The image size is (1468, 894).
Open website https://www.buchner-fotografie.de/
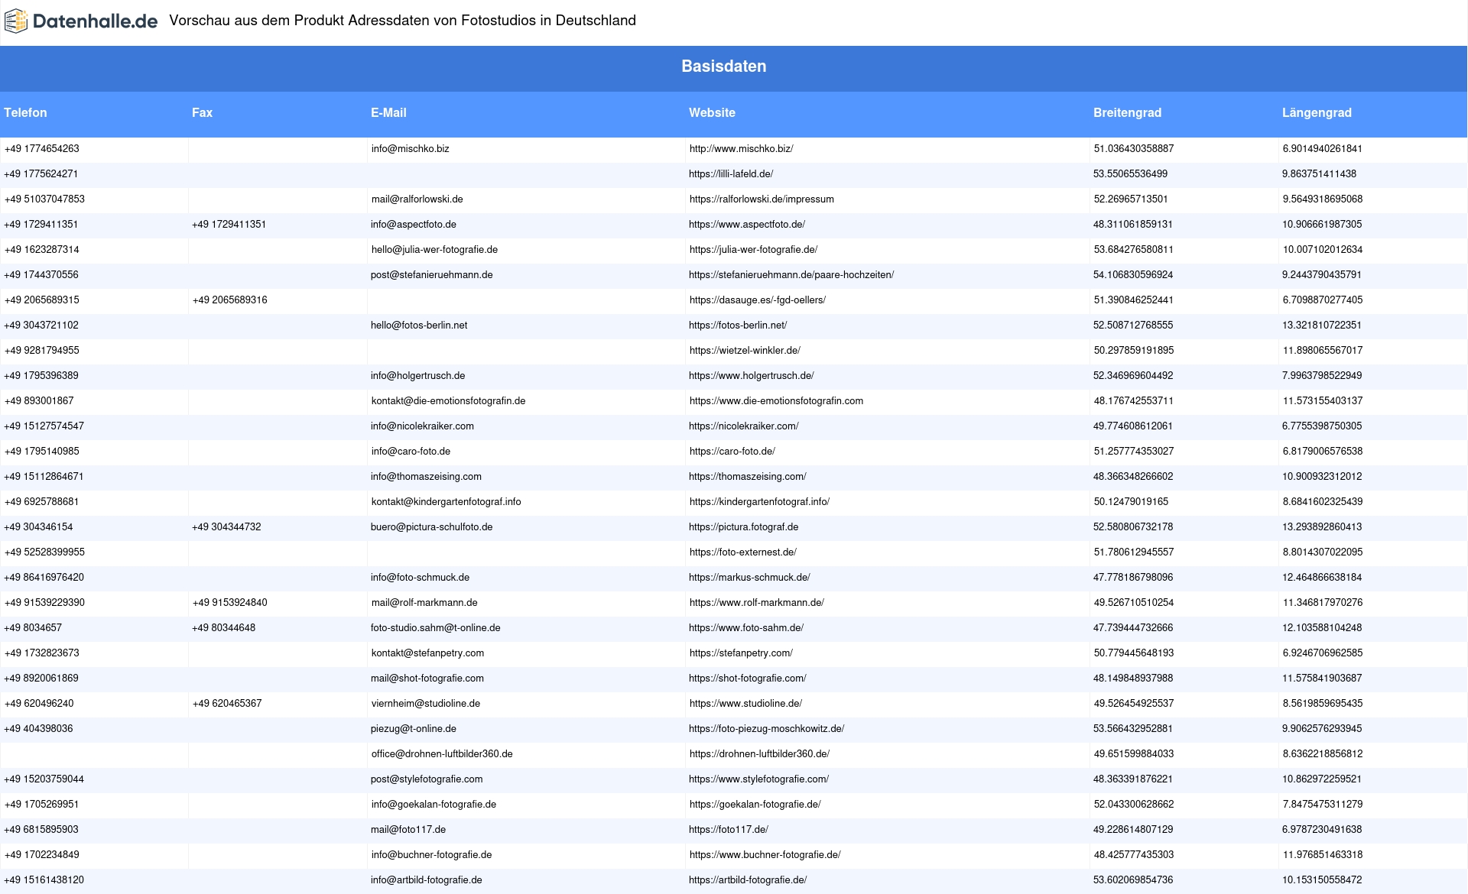tap(765, 855)
